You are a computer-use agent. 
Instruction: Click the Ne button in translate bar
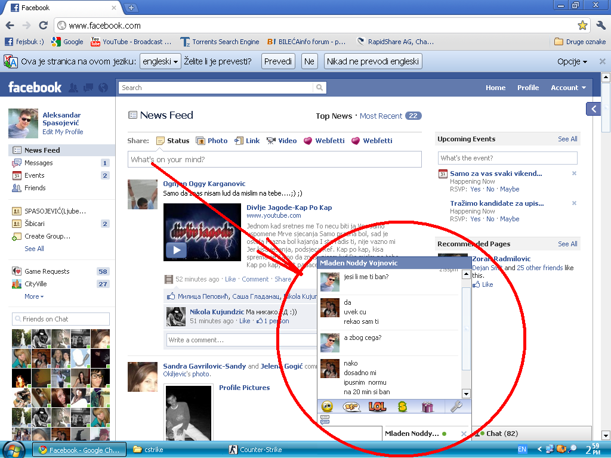[x=310, y=61]
